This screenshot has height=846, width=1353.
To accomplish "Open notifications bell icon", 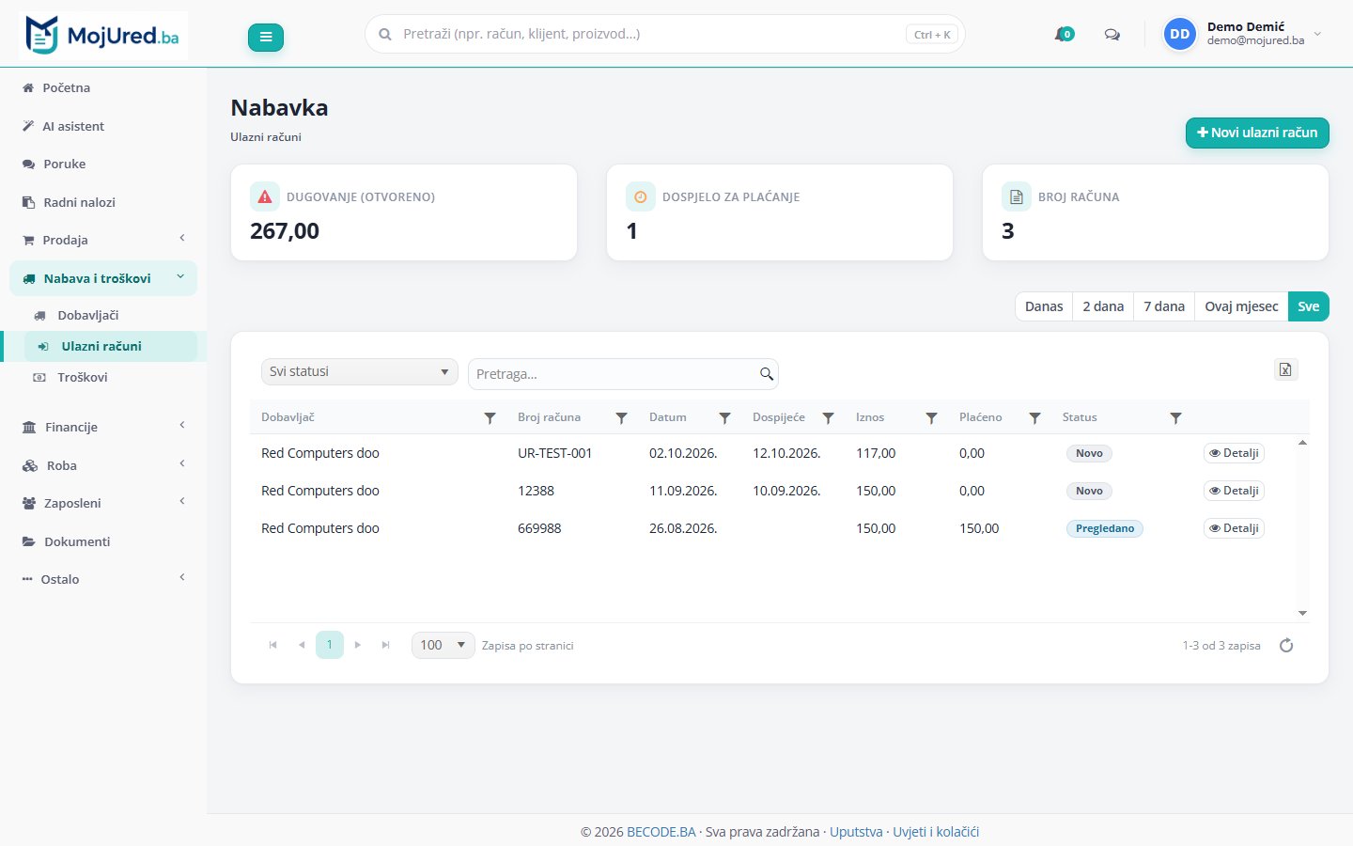I will [x=1064, y=35].
